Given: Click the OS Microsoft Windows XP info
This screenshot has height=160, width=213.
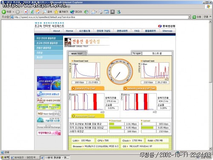Looking at the screenshot, I should tap(145, 146).
